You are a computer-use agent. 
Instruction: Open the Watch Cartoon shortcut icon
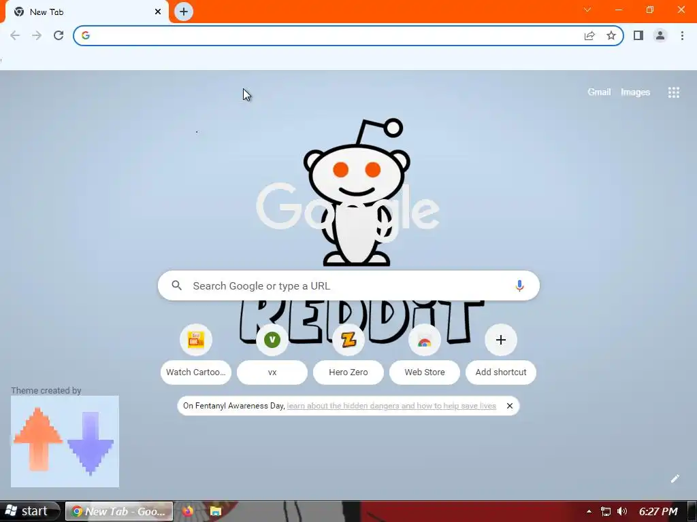click(x=196, y=340)
